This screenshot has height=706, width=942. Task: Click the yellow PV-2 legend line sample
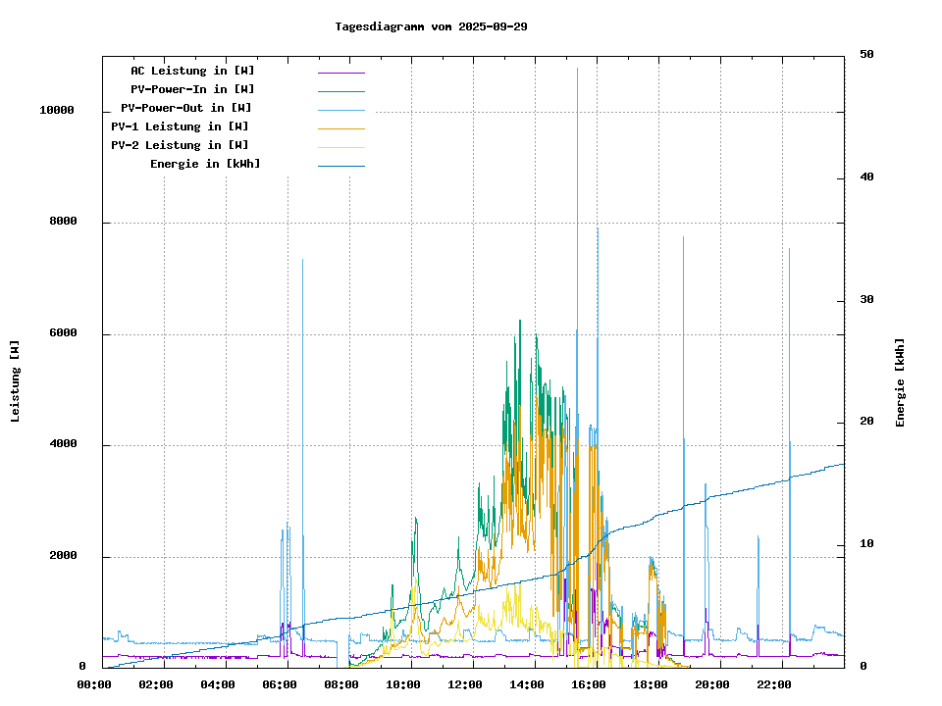click(x=340, y=146)
